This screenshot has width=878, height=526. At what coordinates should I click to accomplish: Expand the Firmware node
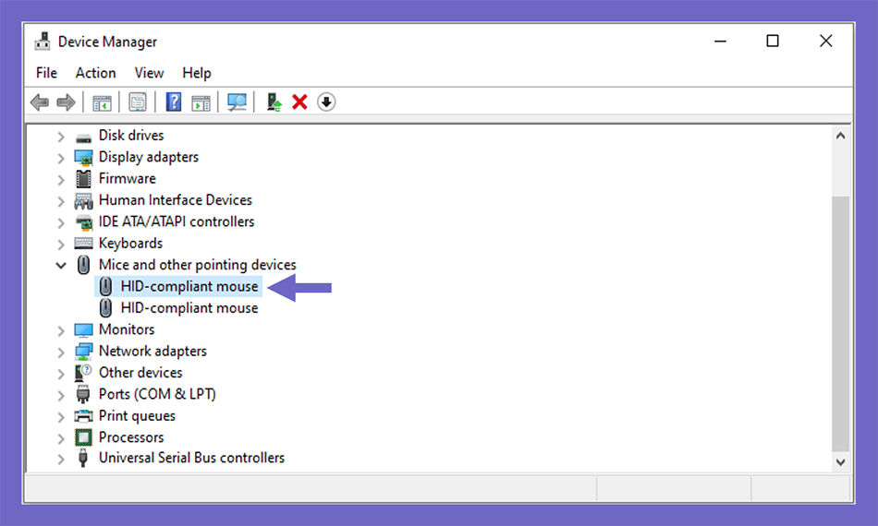[61, 179]
